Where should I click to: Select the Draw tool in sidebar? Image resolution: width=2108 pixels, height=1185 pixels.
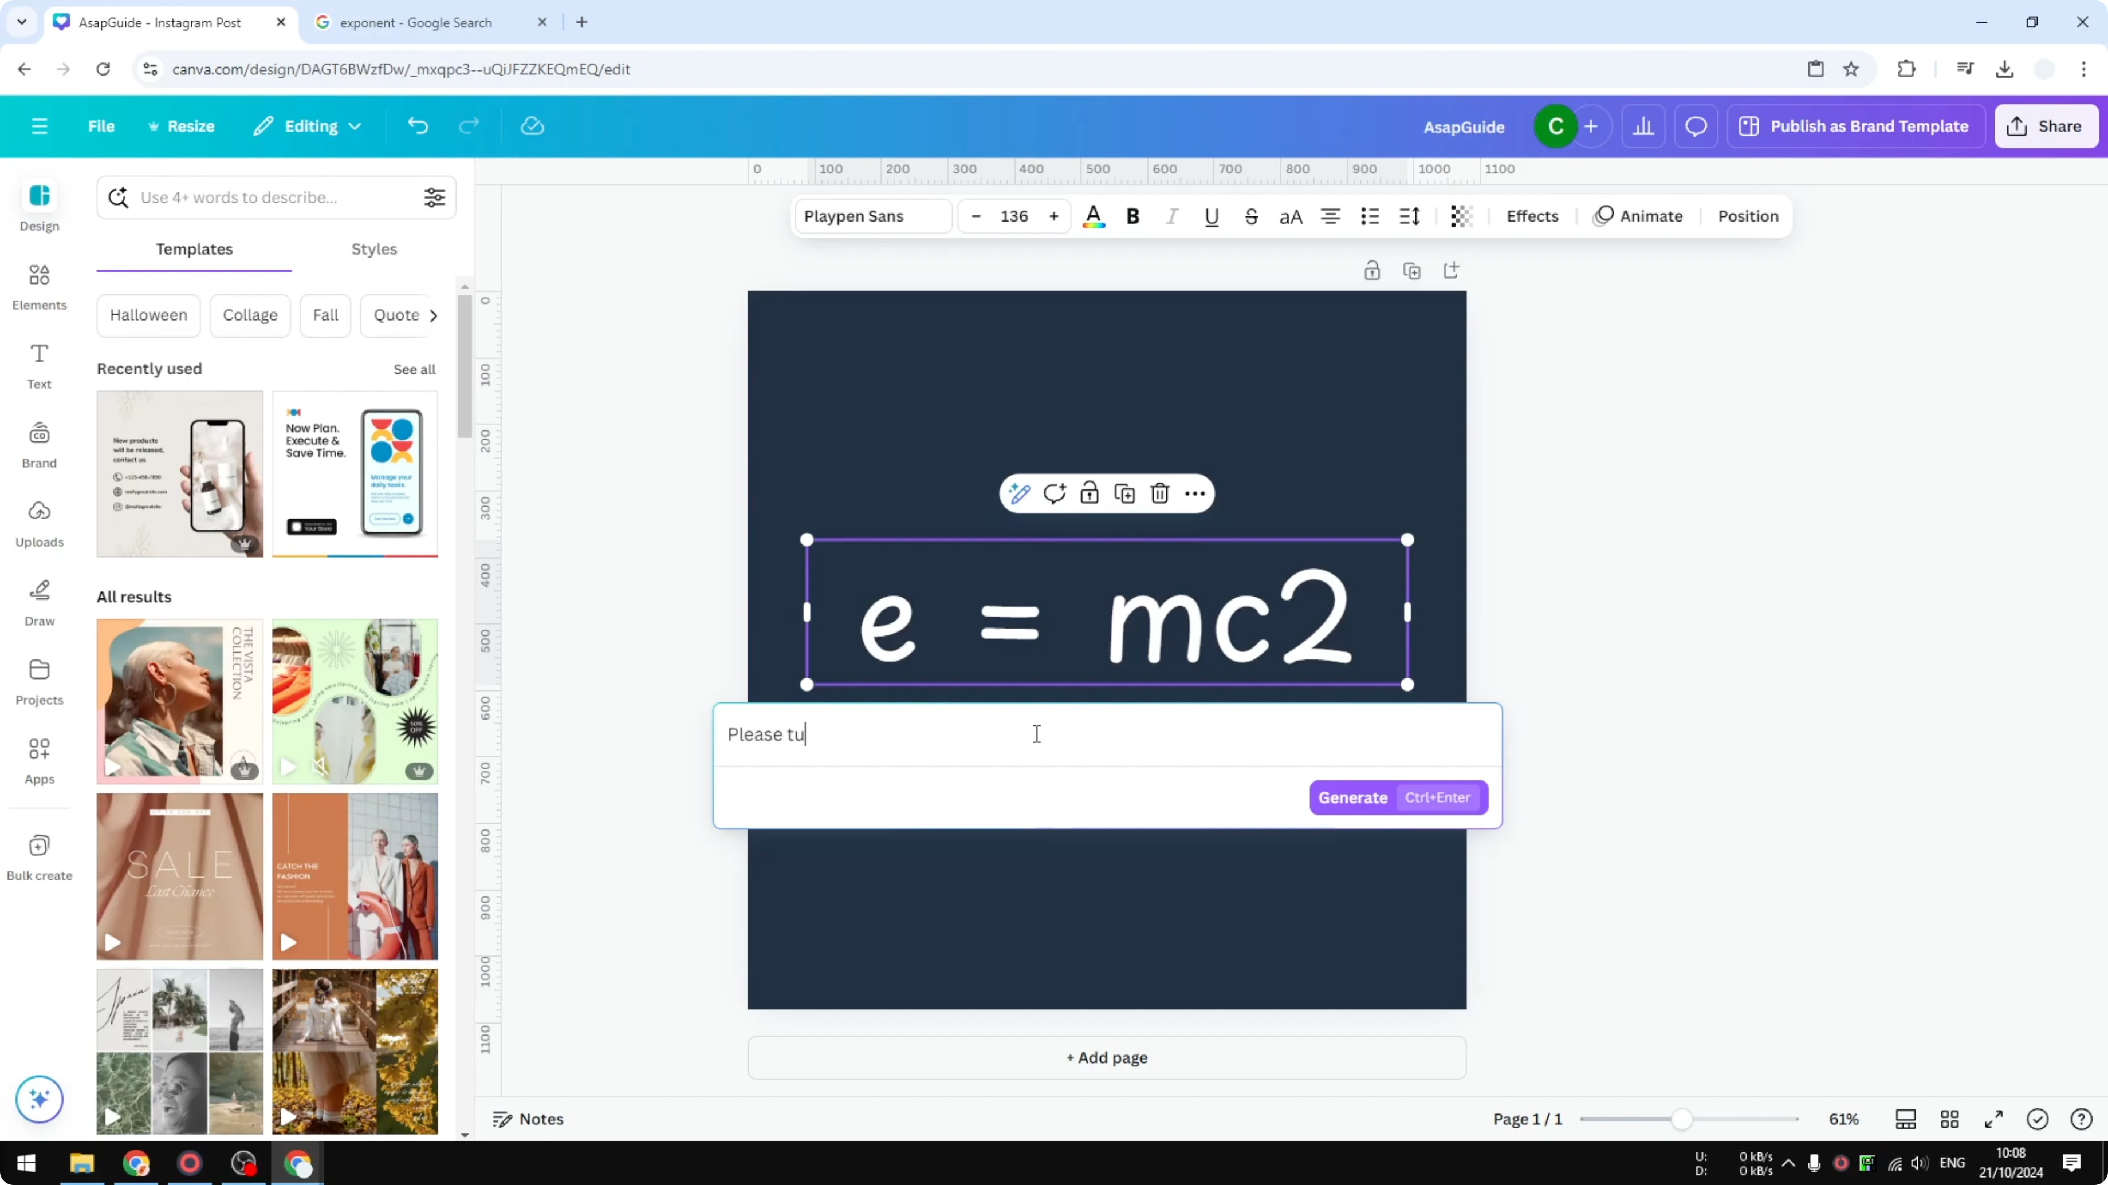[x=38, y=603]
